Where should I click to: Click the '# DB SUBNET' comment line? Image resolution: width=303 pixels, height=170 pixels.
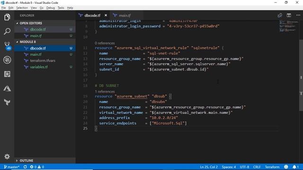[107, 85]
